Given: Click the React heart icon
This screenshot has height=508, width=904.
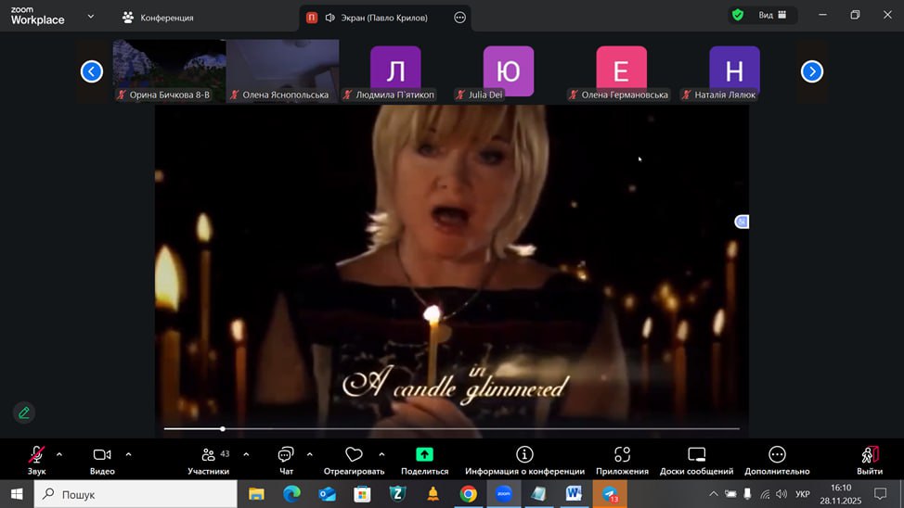Looking at the screenshot, I should pyautogui.click(x=354, y=455).
